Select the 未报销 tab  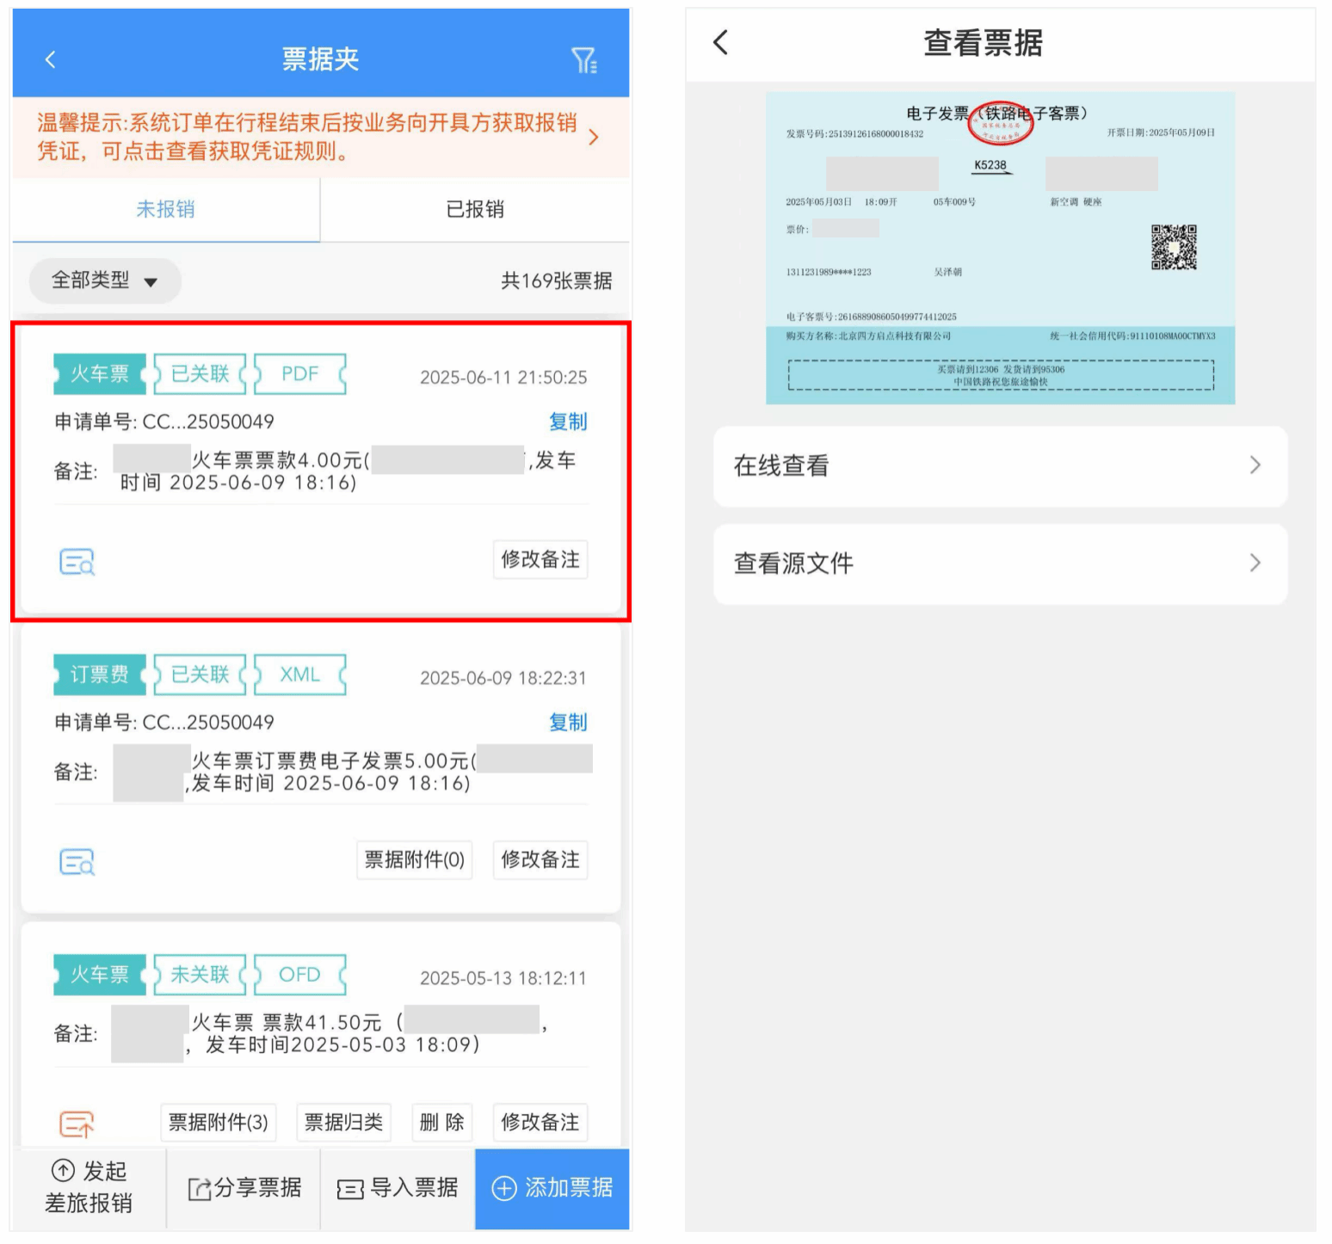(x=165, y=209)
